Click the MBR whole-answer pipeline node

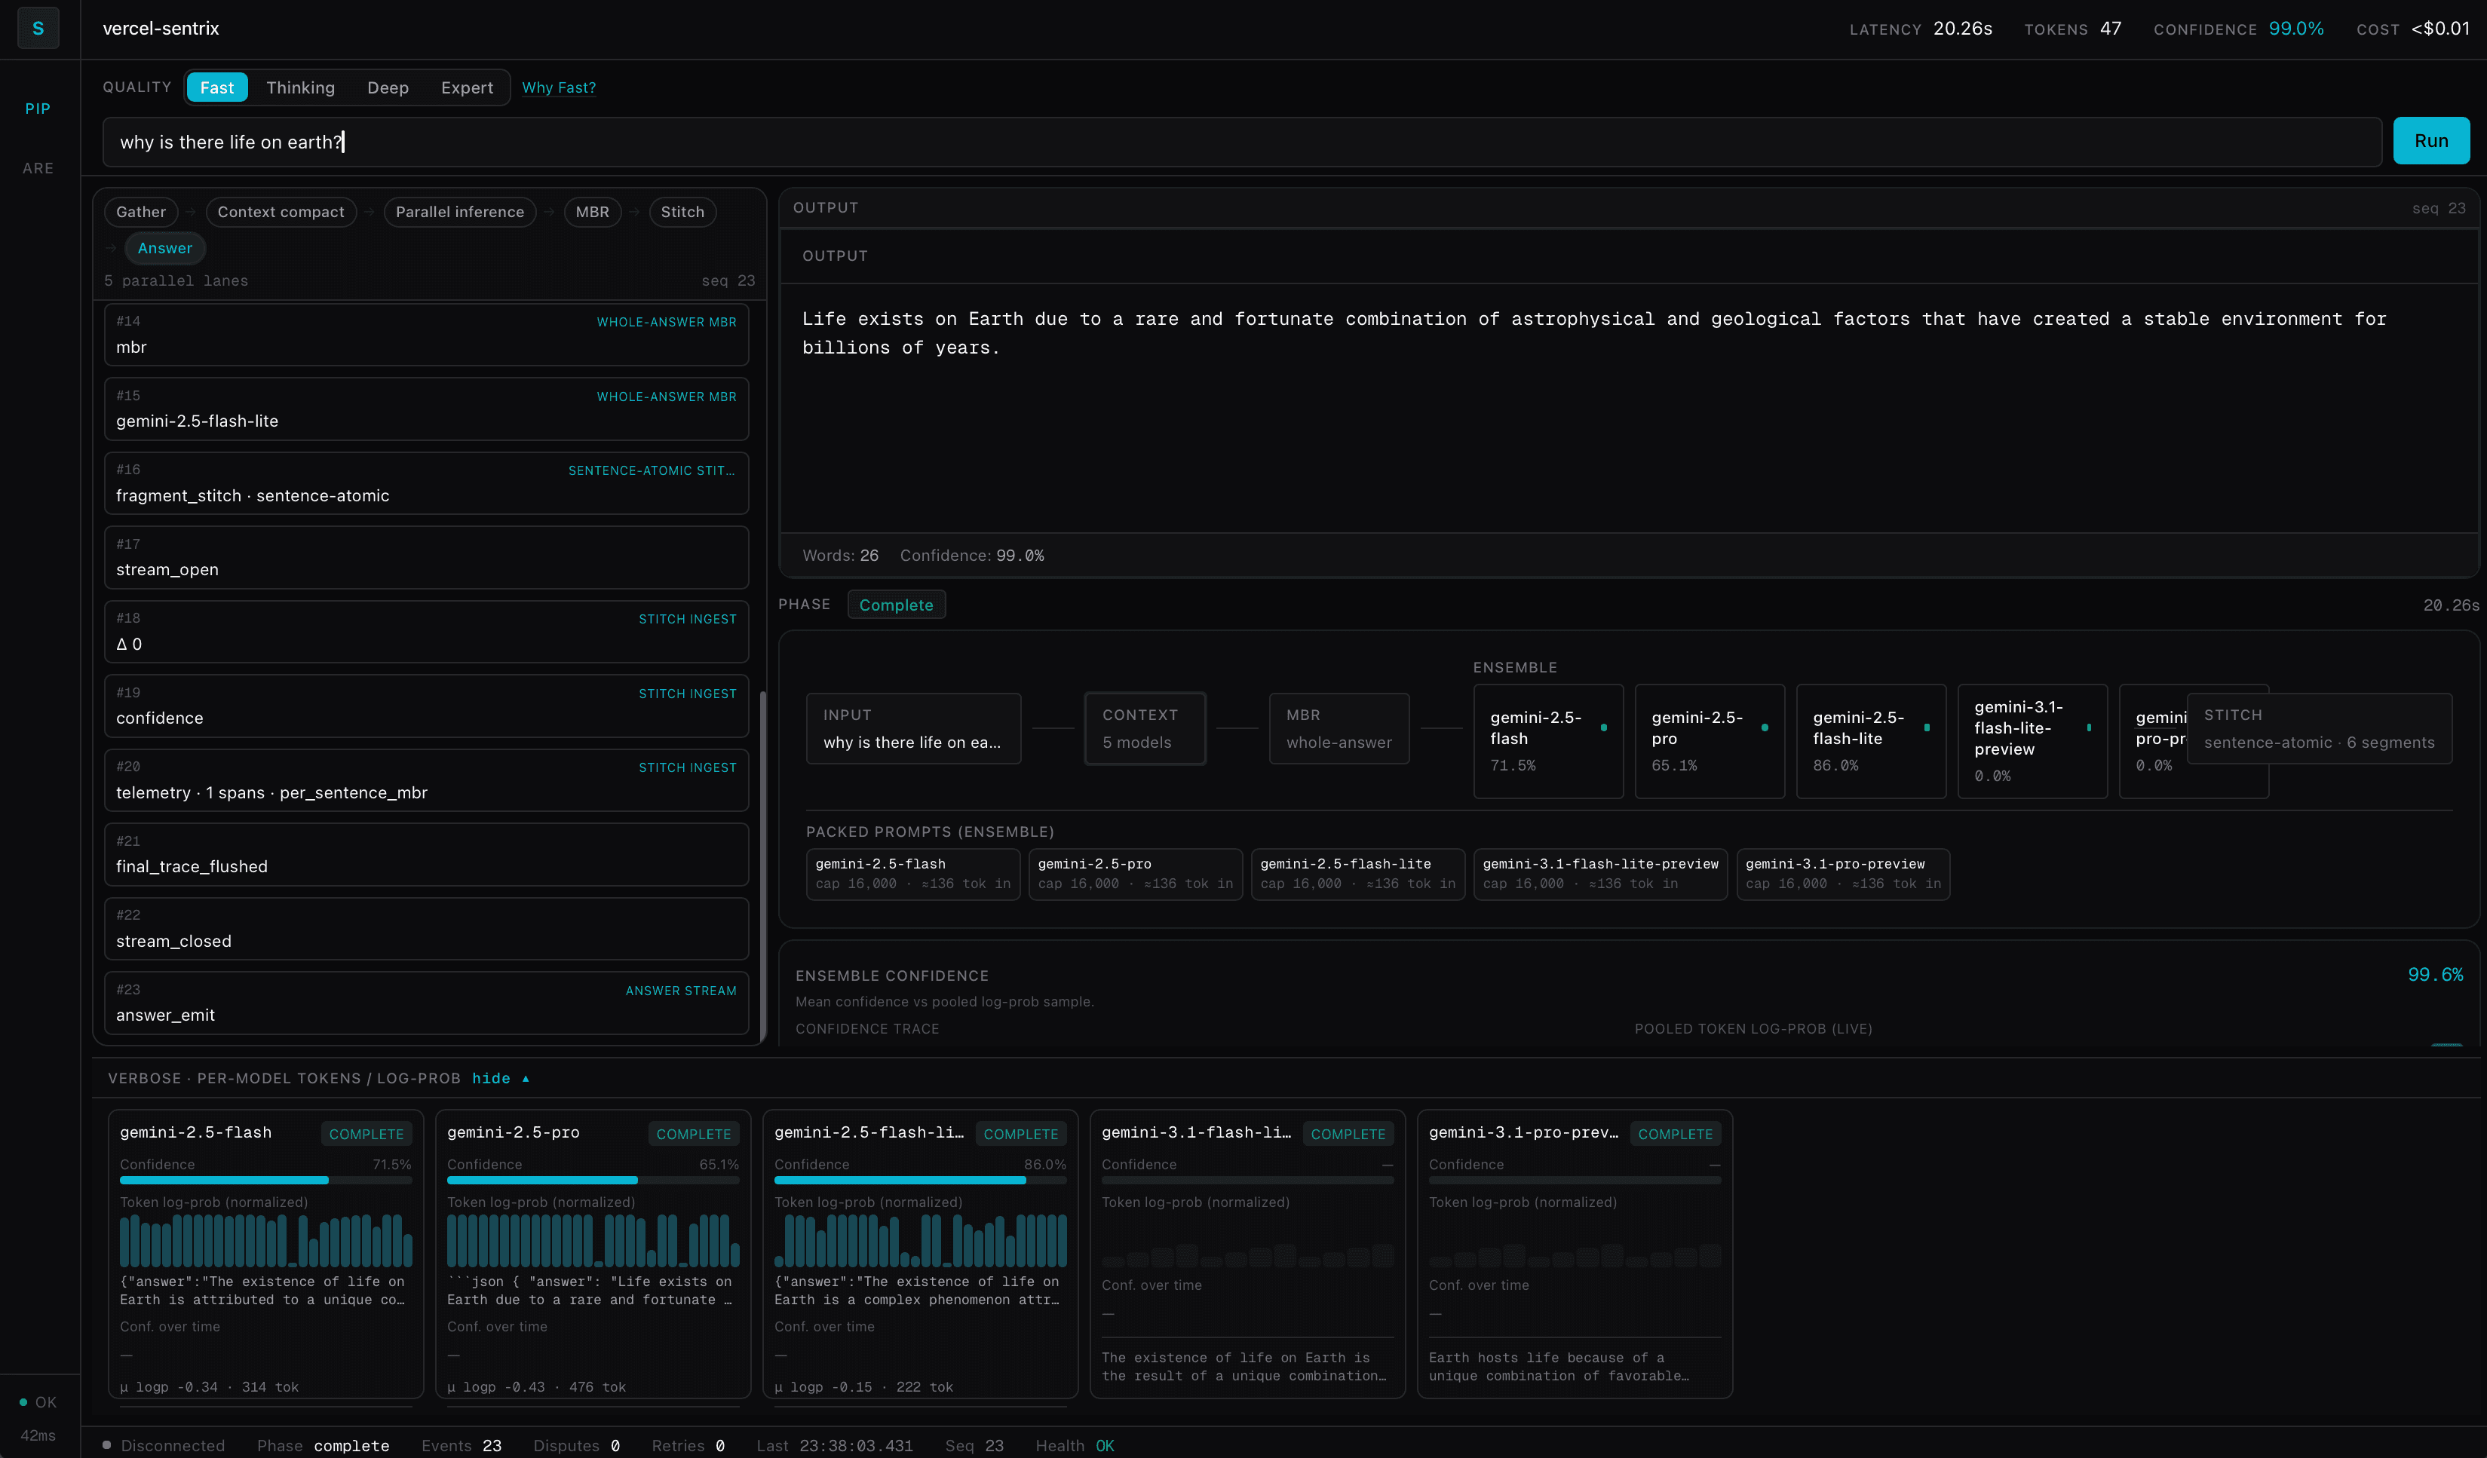[1339, 728]
